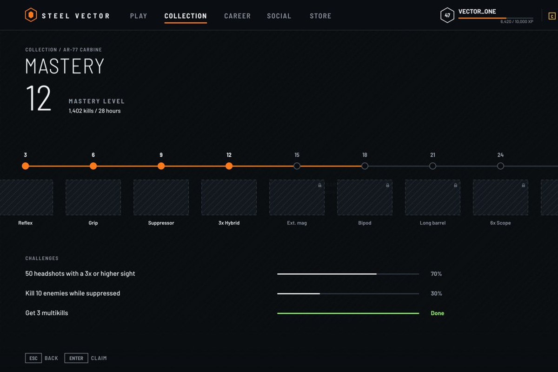
Task: Open the locked Long barrel thumbnail
Action: [432, 198]
